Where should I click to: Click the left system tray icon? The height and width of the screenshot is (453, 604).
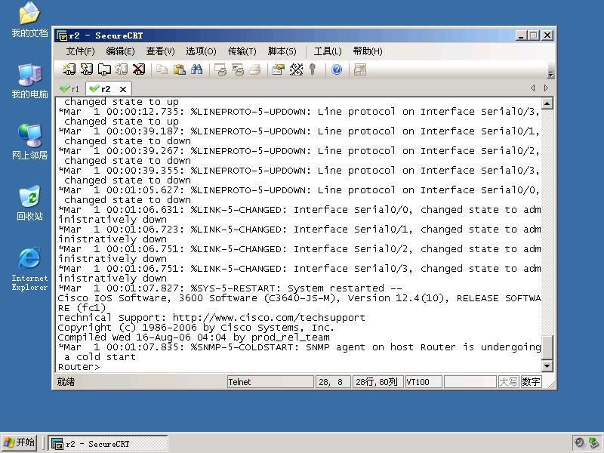[579, 443]
